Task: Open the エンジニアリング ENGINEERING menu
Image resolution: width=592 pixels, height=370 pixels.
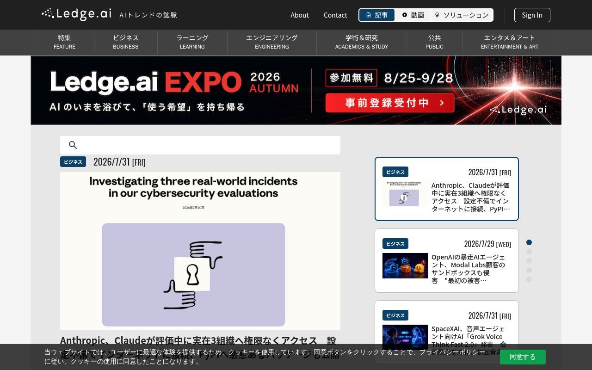Action: [272, 42]
